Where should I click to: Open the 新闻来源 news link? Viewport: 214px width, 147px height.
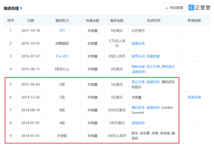click(x=194, y=97)
